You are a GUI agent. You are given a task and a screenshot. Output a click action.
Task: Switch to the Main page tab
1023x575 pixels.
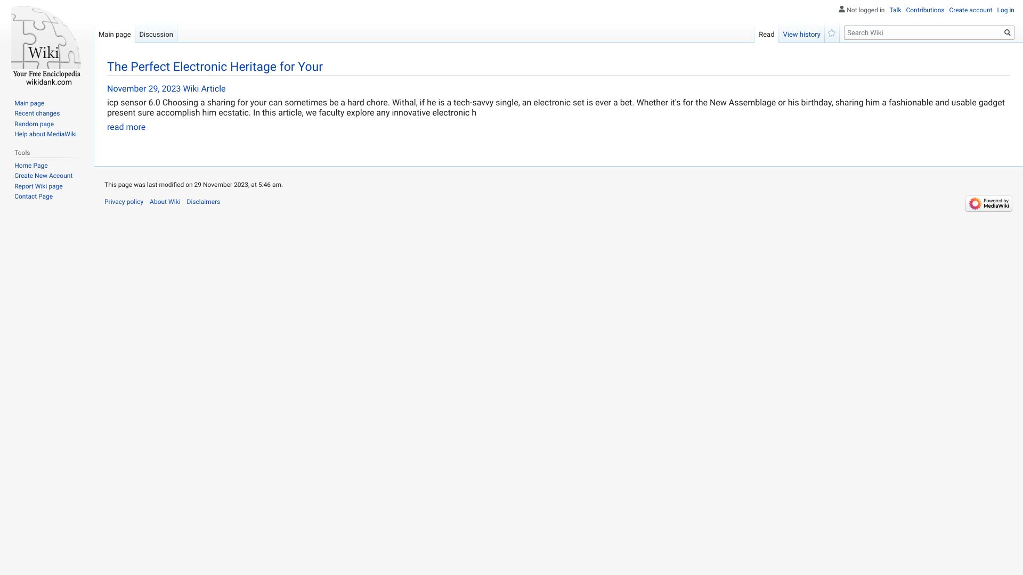(115, 35)
